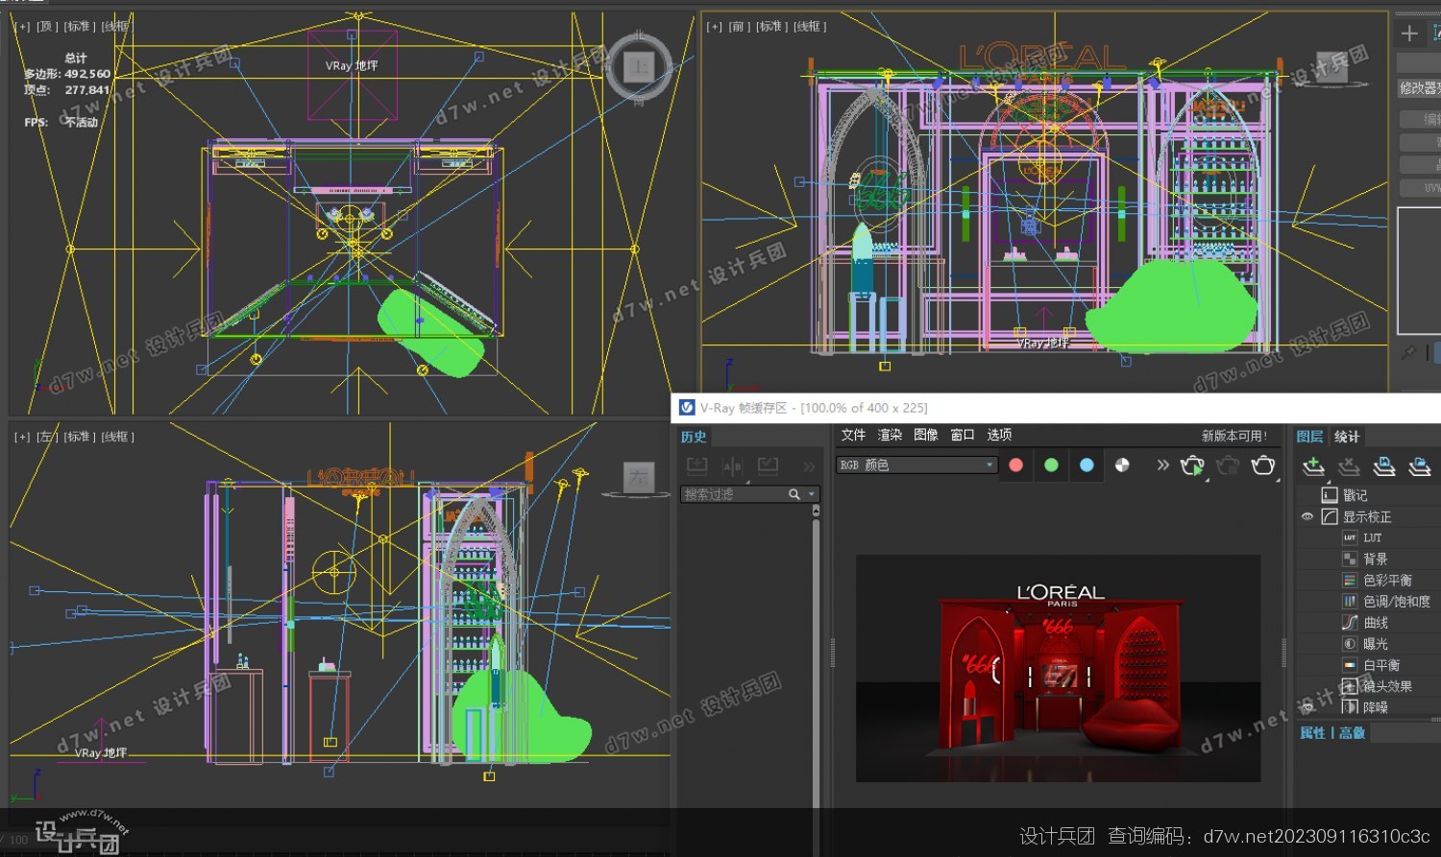Open [顶] view label menu in top viewport
The width and height of the screenshot is (1441, 857).
click(x=47, y=27)
